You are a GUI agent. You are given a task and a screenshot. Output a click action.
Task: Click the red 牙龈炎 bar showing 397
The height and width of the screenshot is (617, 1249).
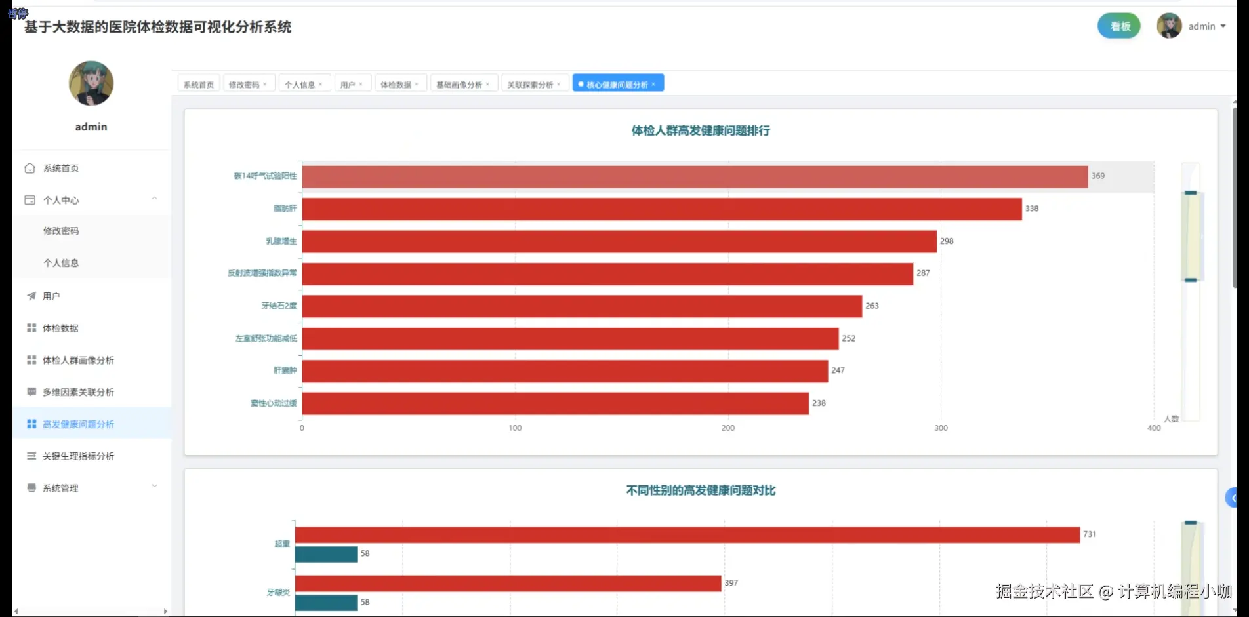click(x=508, y=584)
